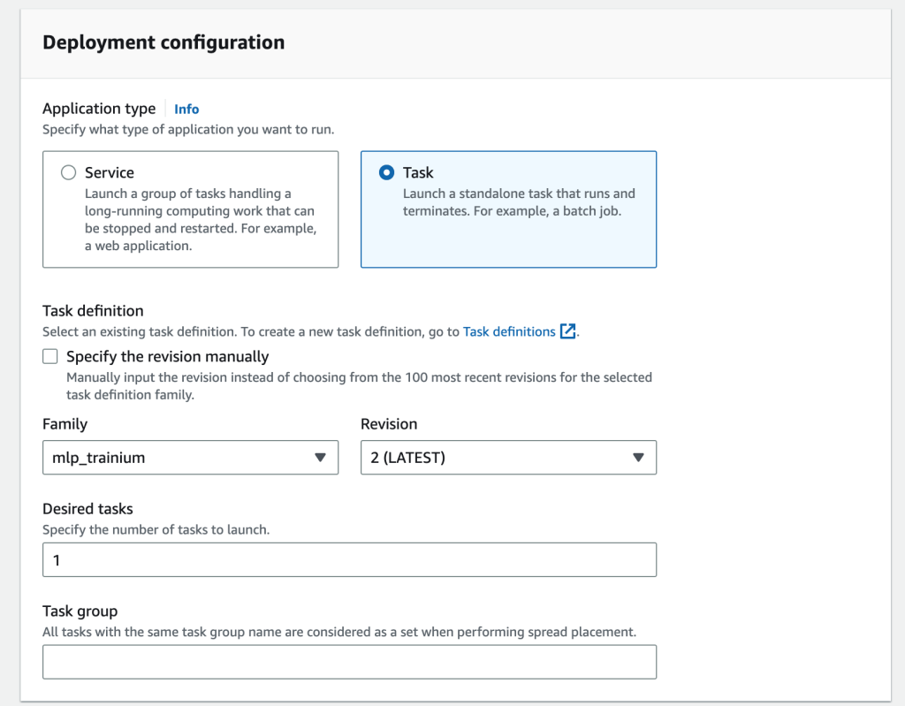
Task: Click the Specify the revision manually label
Action: (x=167, y=357)
